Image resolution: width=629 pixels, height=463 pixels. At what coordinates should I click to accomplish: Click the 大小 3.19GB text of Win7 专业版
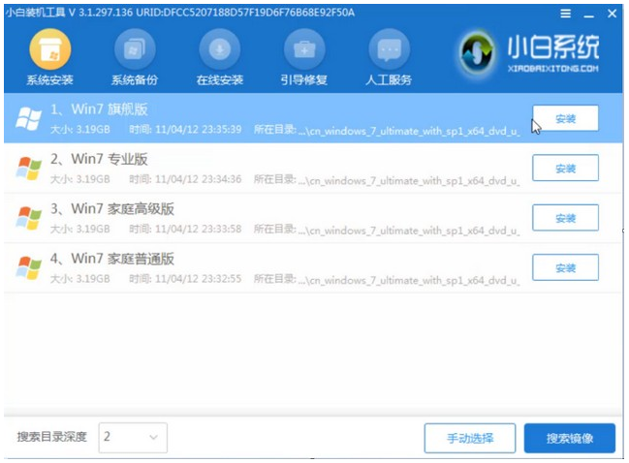80,179
